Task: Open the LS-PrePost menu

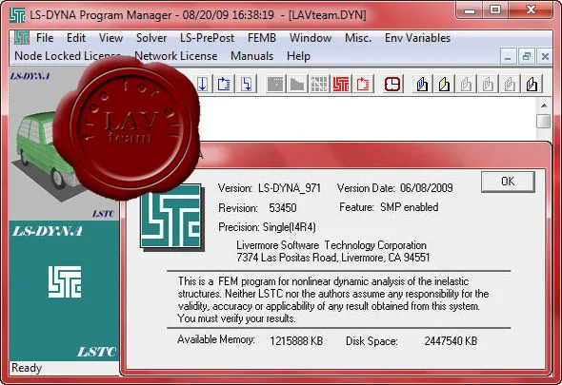Action: 207,38
